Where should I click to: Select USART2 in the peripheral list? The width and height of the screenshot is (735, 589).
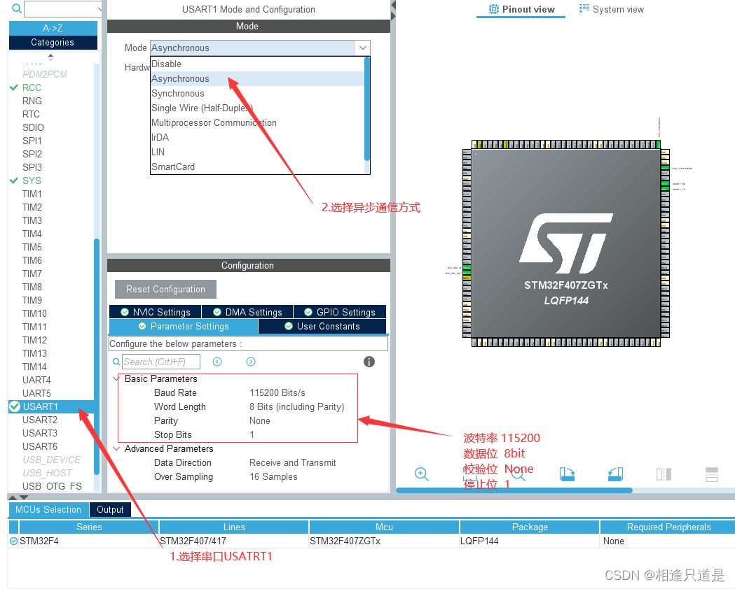40,420
